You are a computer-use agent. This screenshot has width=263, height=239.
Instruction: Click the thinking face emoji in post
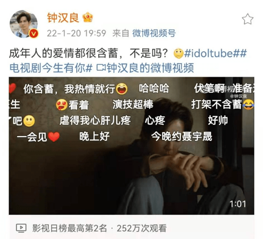pos(179,54)
